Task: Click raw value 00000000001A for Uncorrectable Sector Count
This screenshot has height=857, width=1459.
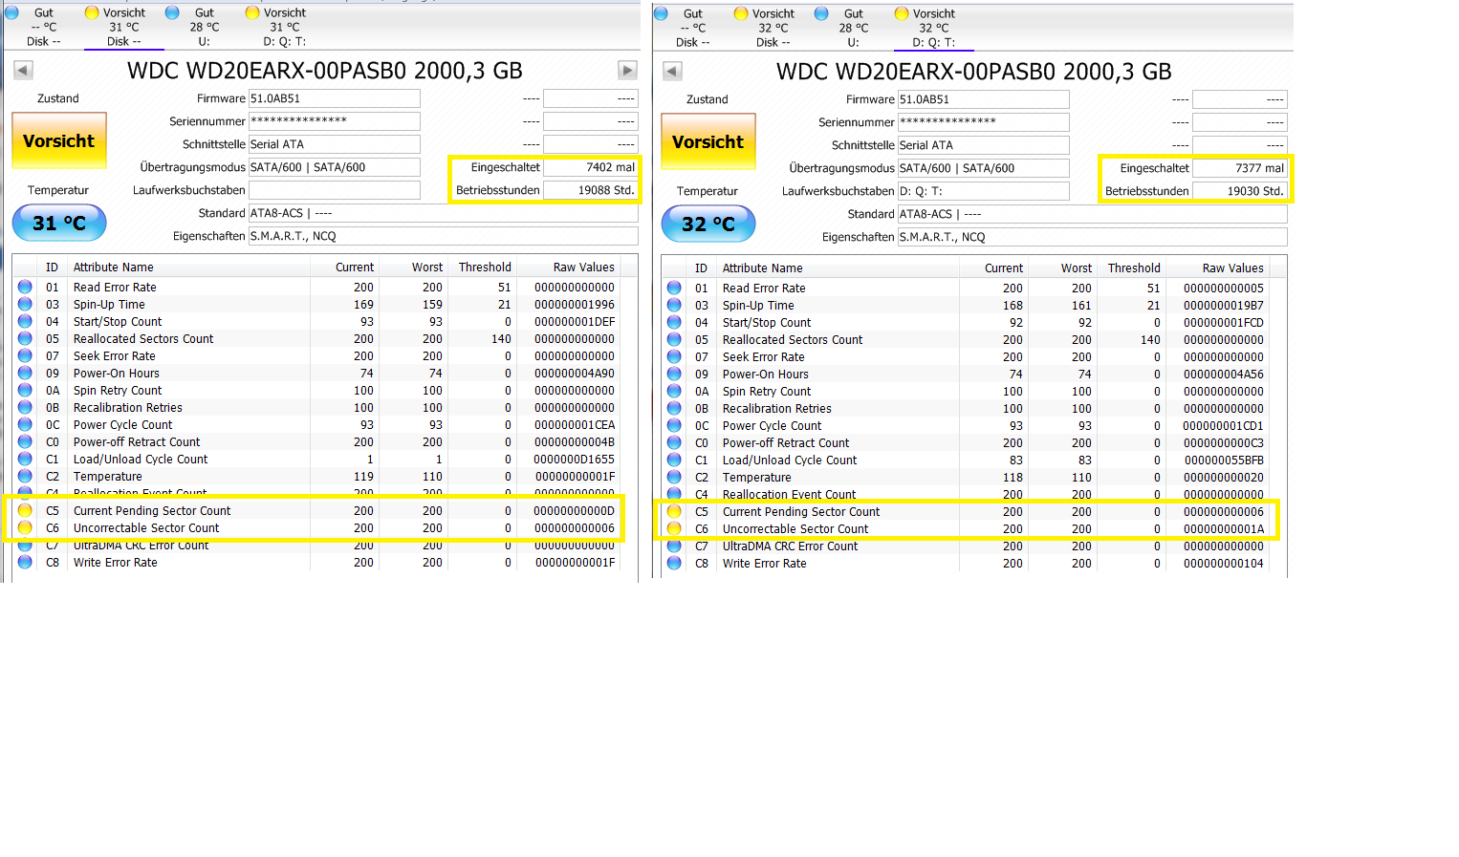Action: [x=1223, y=528]
